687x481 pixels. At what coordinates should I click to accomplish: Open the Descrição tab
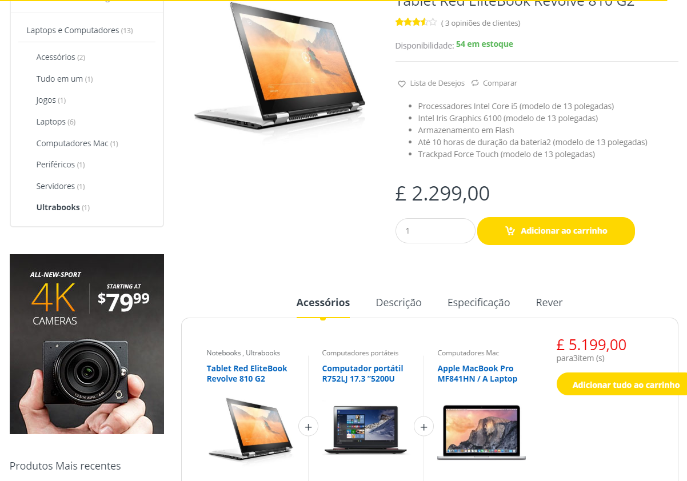(398, 302)
